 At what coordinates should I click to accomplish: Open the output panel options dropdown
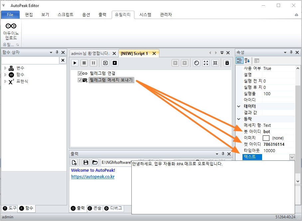pyautogui.click(x=217, y=154)
